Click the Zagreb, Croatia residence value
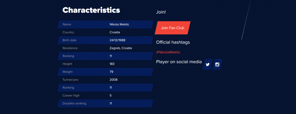 pyautogui.click(x=121, y=48)
